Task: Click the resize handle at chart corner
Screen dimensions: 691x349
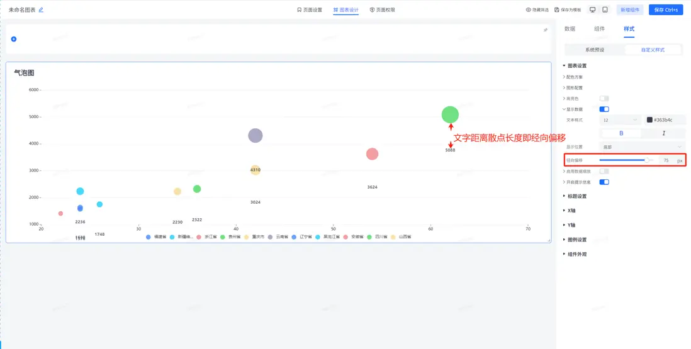Action: pyautogui.click(x=549, y=240)
